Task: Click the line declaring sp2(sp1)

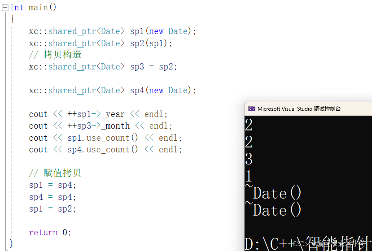Action: (101, 43)
